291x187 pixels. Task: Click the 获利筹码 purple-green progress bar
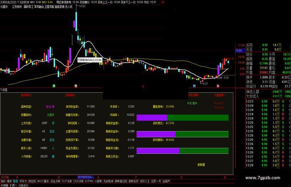click(x=182, y=151)
